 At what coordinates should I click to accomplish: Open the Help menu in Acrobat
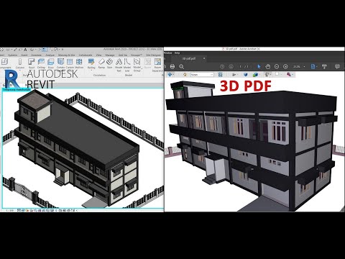tap(177, 53)
